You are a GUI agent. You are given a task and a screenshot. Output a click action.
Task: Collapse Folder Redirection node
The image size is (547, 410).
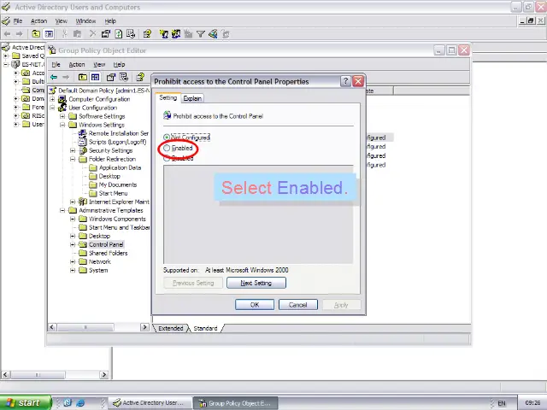coord(73,159)
